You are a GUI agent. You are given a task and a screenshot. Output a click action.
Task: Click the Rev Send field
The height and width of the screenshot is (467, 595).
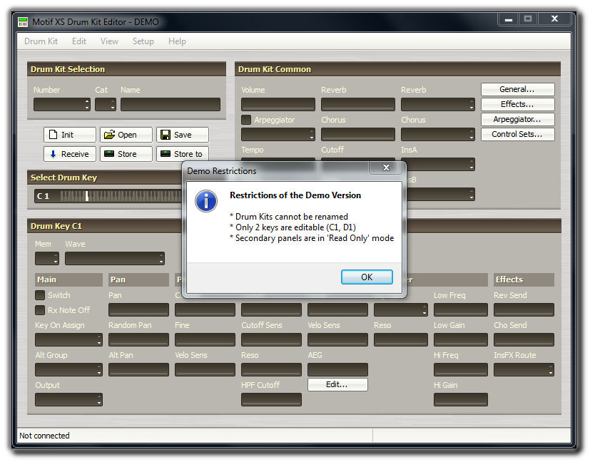point(524,310)
